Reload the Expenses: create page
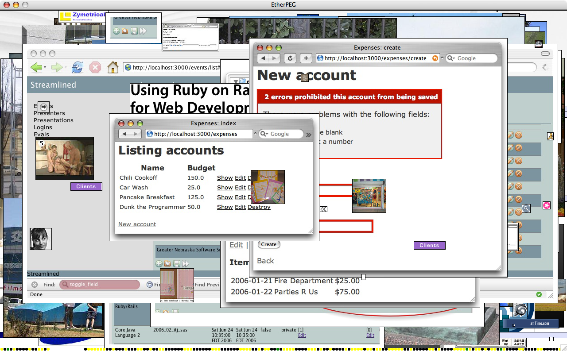 coord(290,58)
